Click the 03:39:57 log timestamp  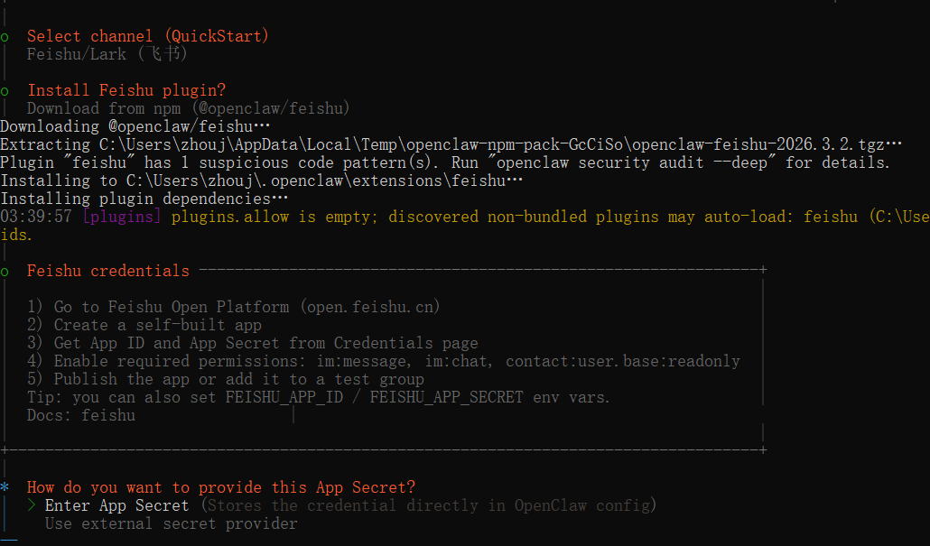click(36, 217)
